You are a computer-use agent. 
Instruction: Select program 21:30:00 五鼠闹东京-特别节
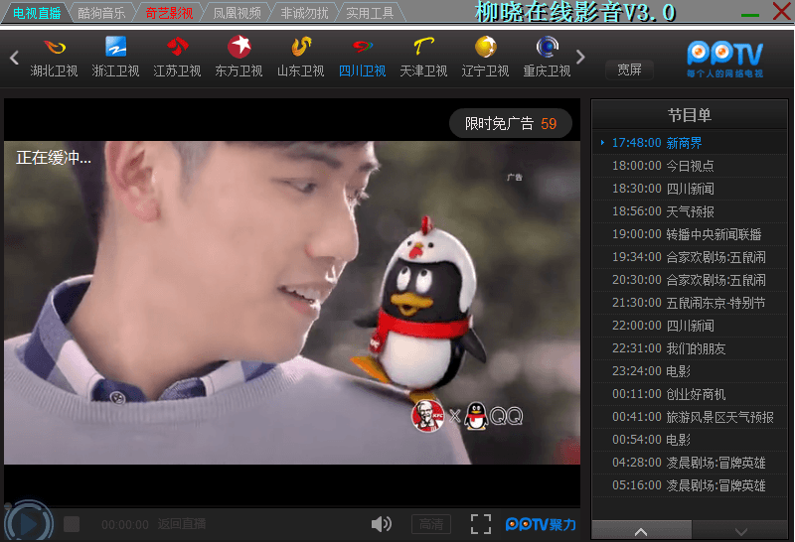[690, 303]
